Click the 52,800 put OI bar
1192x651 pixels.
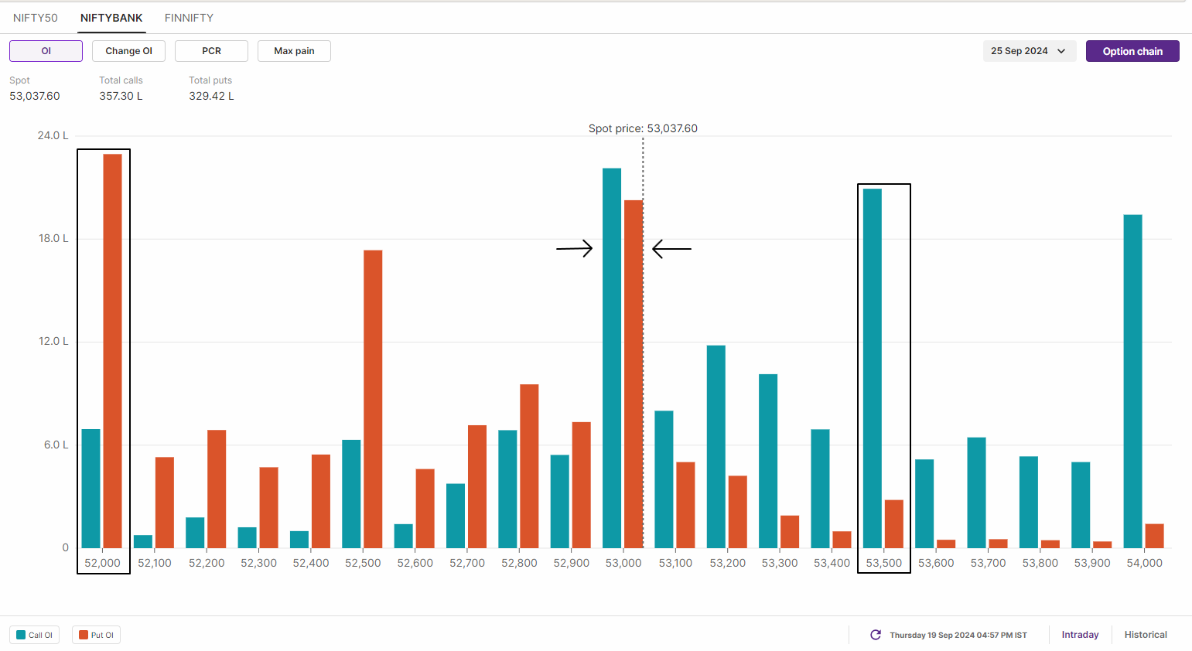coord(529,466)
